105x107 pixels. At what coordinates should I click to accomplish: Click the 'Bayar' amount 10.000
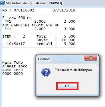tap(68, 40)
